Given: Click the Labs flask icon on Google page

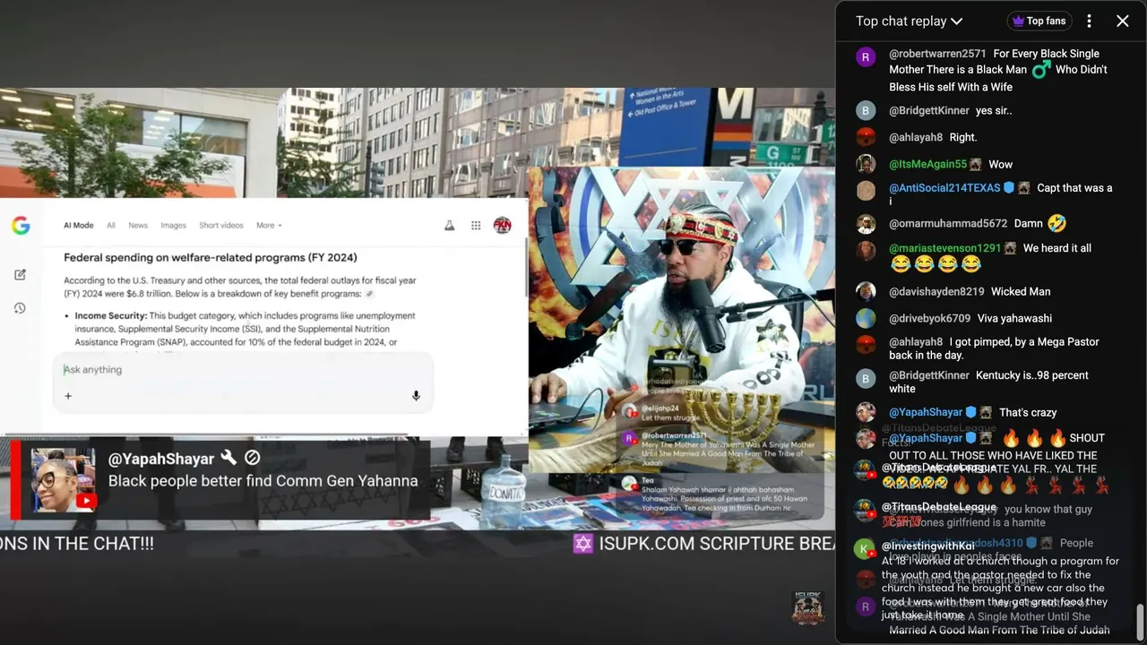Looking at the screenshot, I should pyautogui.click(x=450, y=226).
